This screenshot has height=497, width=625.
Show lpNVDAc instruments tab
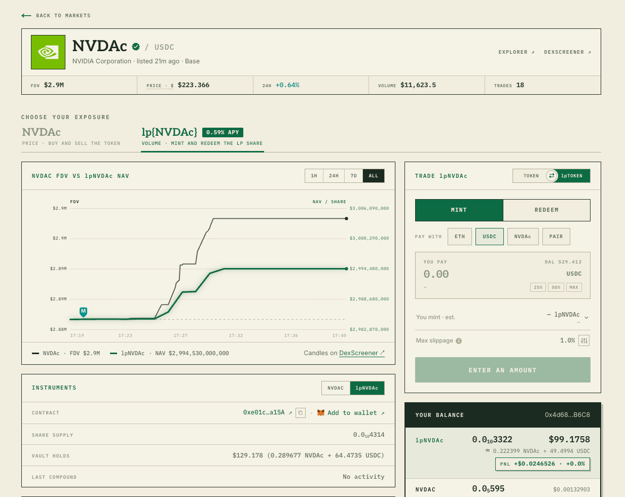pyautogui.click(x=367, y=388)
